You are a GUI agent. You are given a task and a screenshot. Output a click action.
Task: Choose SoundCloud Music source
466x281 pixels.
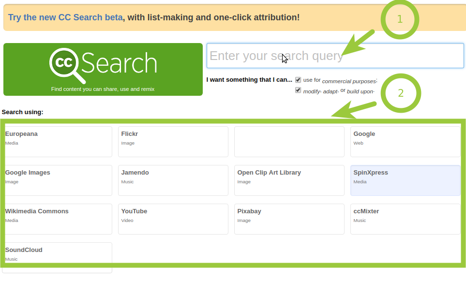click(57, 257)
